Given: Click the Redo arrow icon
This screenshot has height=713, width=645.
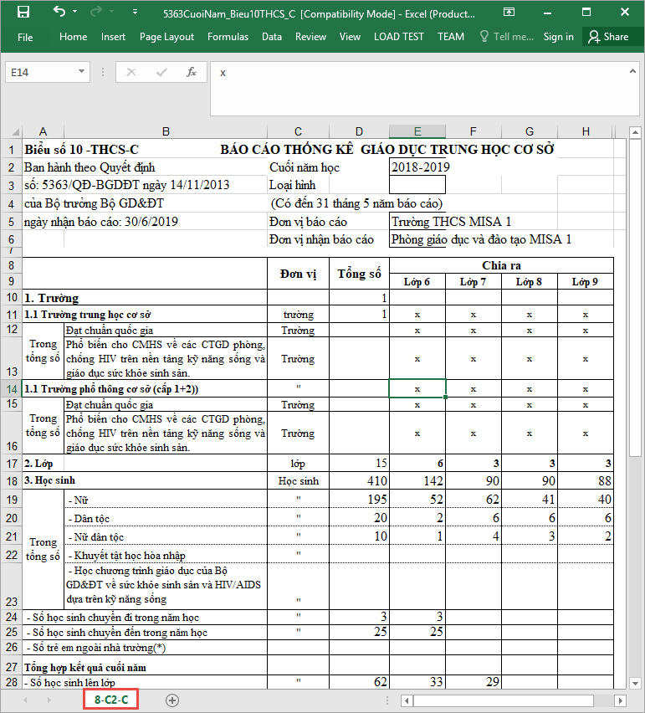Looking at the screenshot, I should (x=96, y=12).
